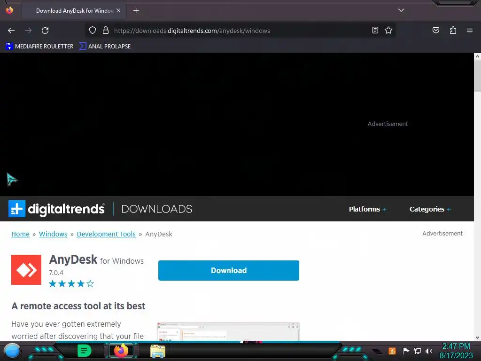Click the Firefox logo in the tab bar
Image resolution: width=481 pixels, height=361 pixels.
(x=9, y=10)
